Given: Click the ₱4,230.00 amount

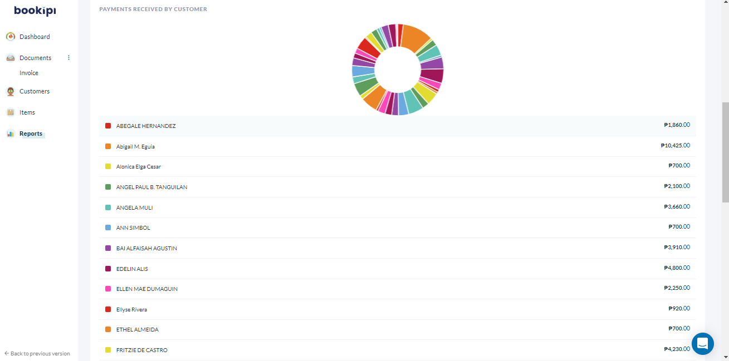Looking at the screenshot, I should click(677, 349).
